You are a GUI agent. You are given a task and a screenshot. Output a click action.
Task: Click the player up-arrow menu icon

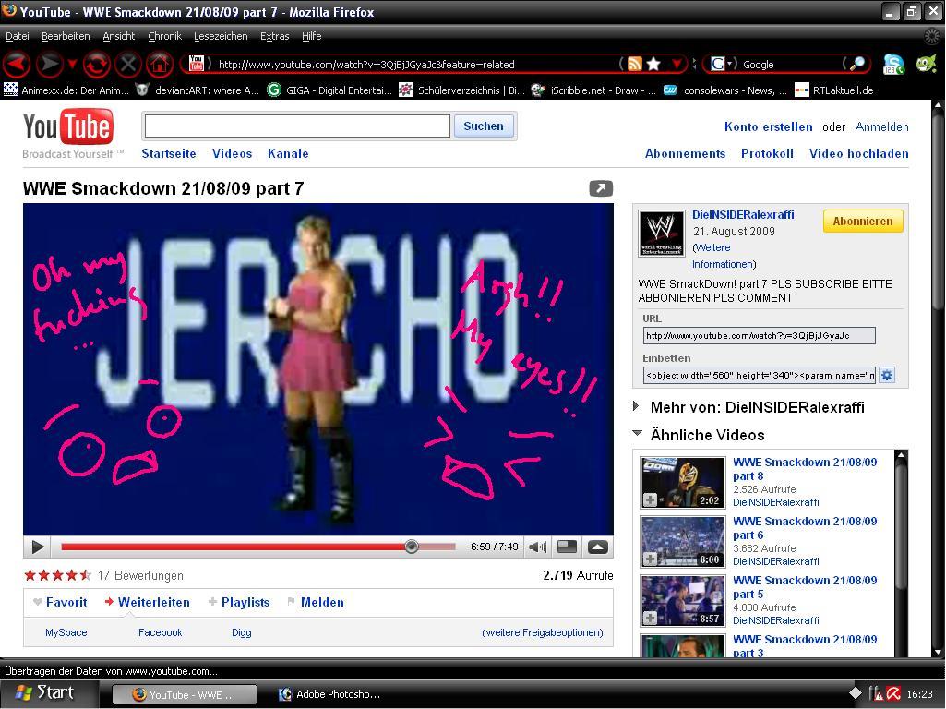(x=597, y=547)
